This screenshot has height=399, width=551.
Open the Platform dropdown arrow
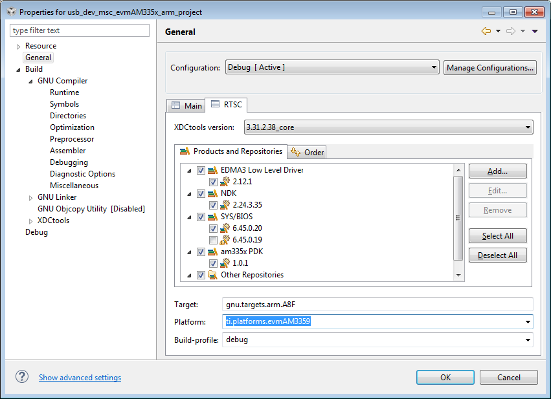pyautogui.click(x=528, y=322)
